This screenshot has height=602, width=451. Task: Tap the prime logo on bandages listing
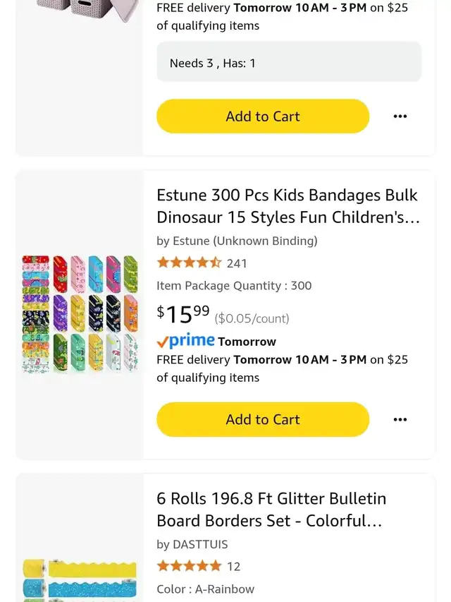click(185, 341)
